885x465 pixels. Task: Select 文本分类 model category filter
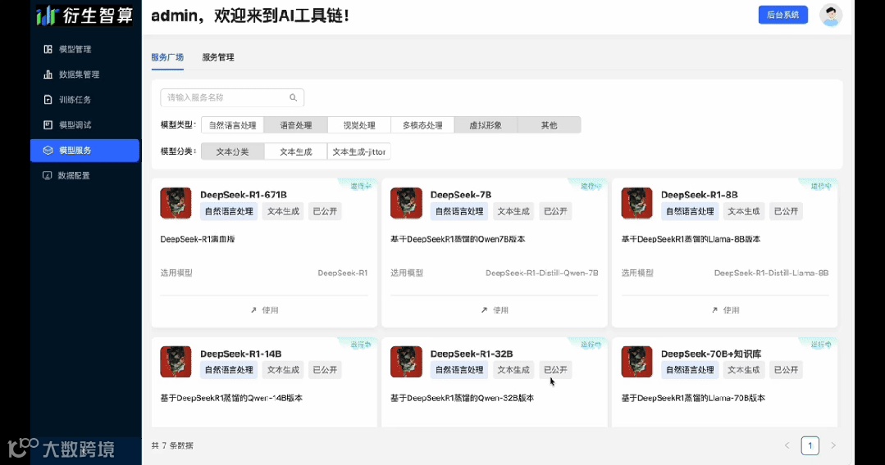point(233,151)
